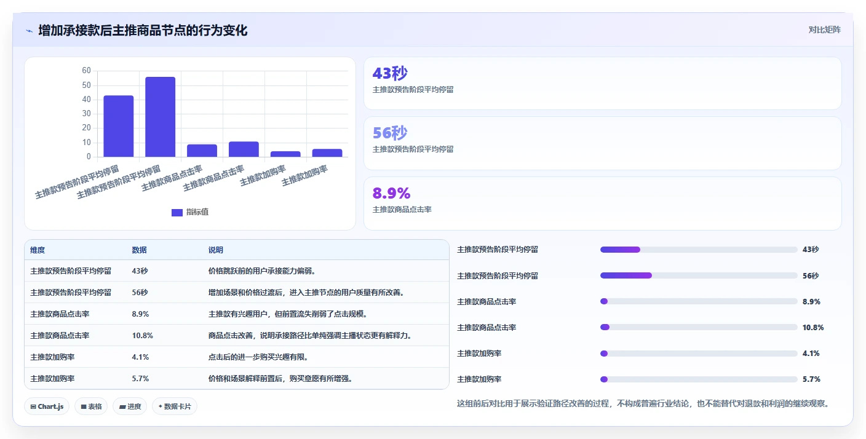Click the 60 label on the chart's y-axis
866x439 pixels.
[x=86, y=71]
